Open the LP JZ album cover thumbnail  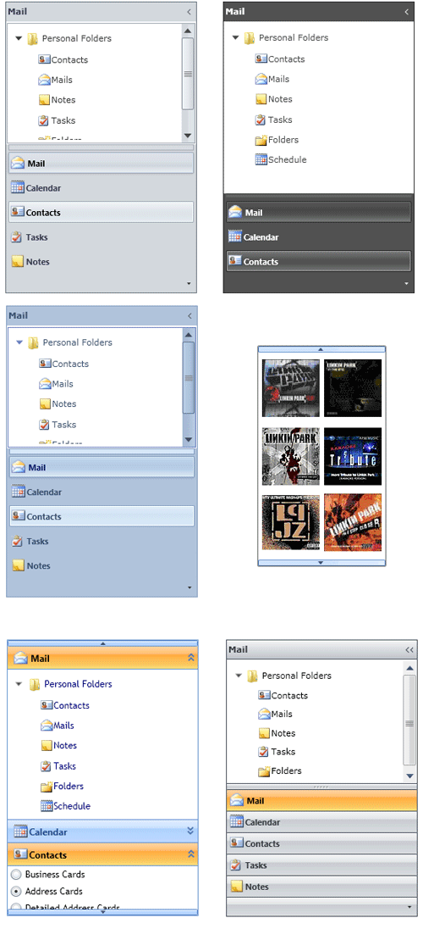[x=290, y=522]
